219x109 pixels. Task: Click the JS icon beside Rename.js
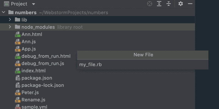(x=18, y=100)
